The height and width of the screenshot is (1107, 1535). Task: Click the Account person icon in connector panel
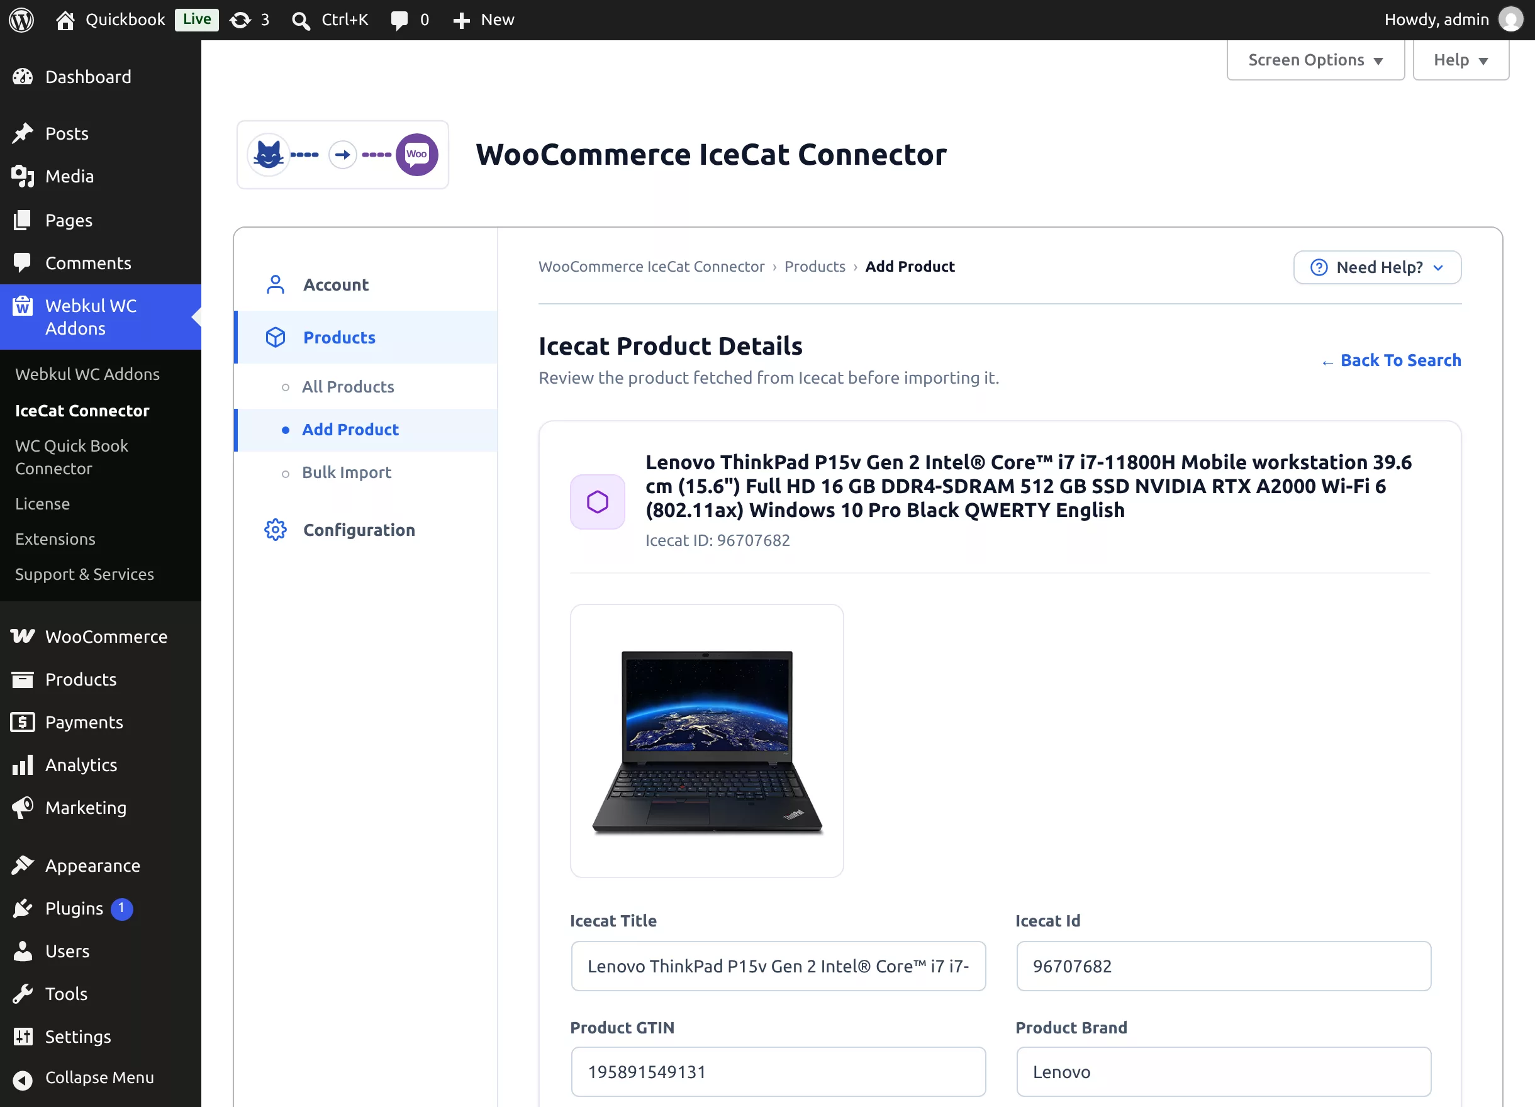click(276, 285)
